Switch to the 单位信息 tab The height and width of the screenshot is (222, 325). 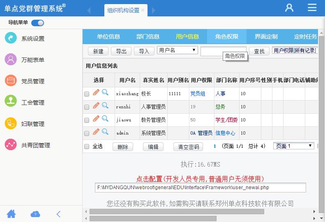pyautogui.click(x=108, y=37)
